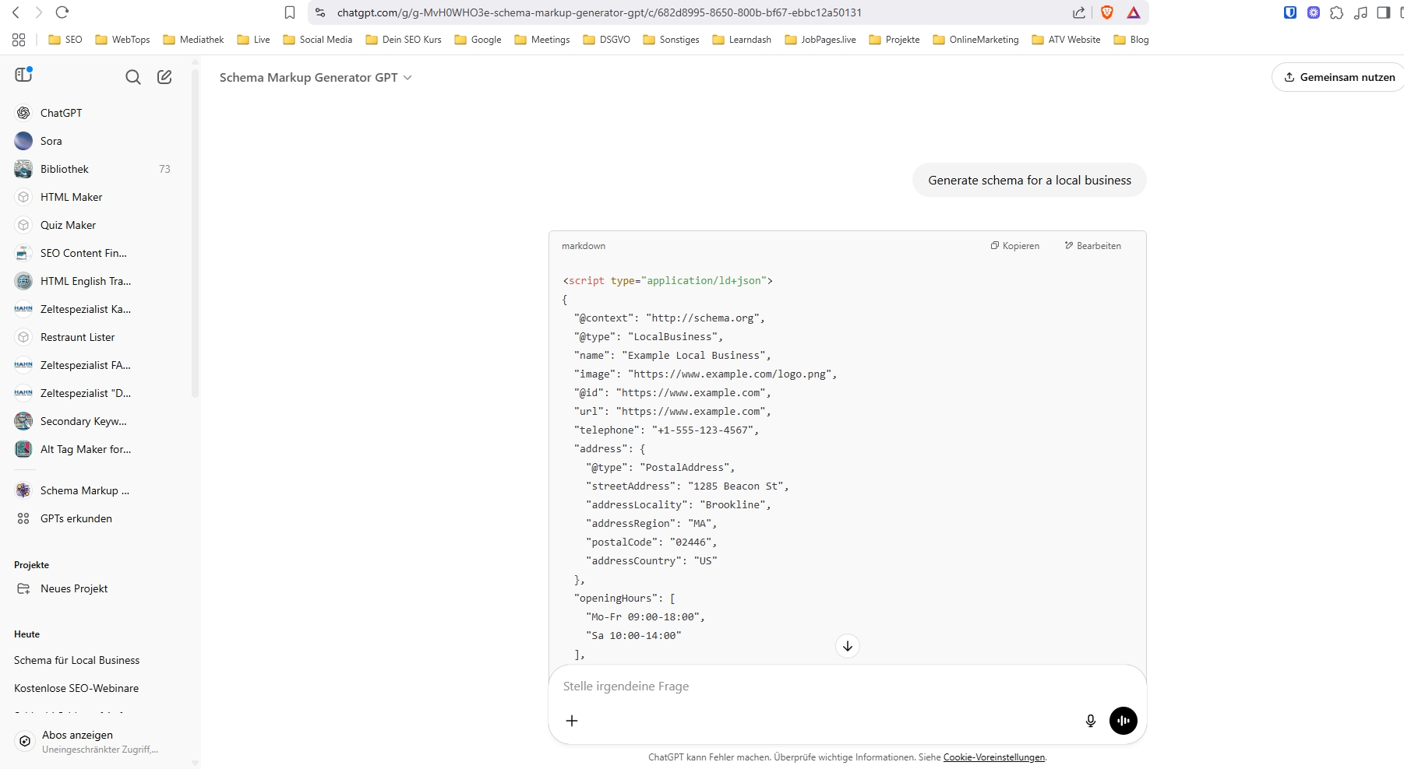Bookmark this page with the bookmark icon
1404x769 pixels.
click(290, 12)
